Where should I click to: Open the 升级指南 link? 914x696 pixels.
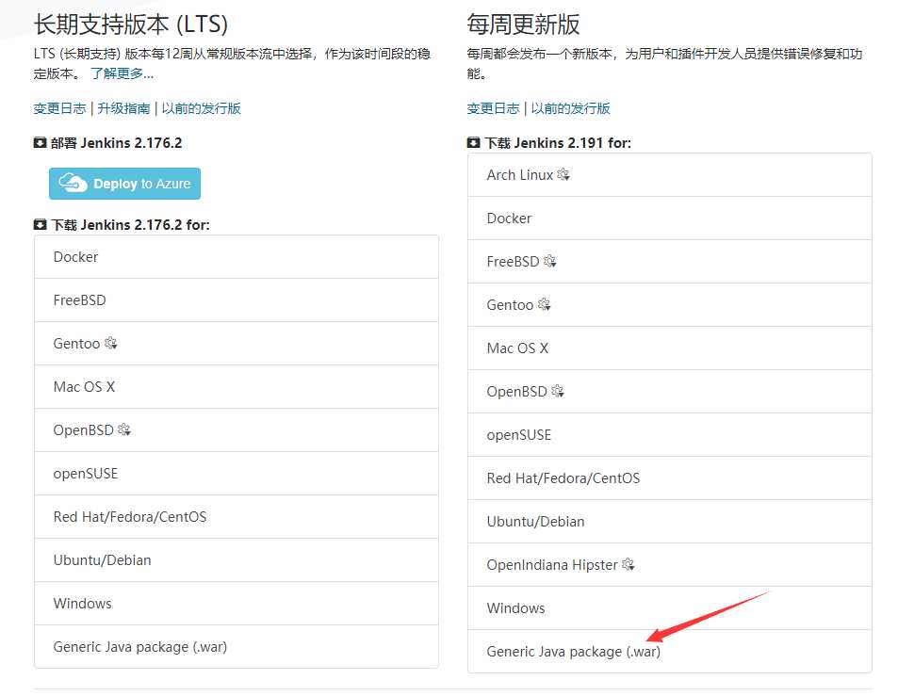(x=123, y=108)
